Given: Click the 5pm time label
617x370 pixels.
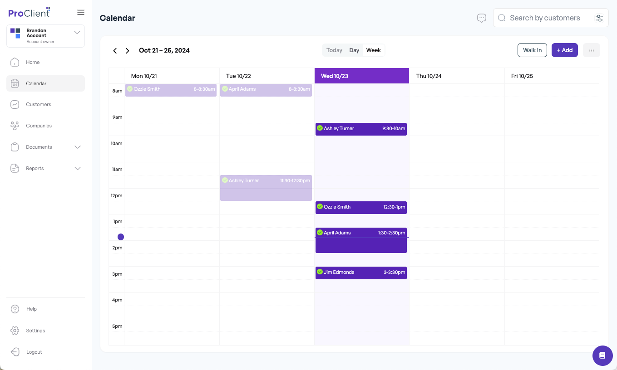Looking at the screenshot, I should click(x=118, y=326).
